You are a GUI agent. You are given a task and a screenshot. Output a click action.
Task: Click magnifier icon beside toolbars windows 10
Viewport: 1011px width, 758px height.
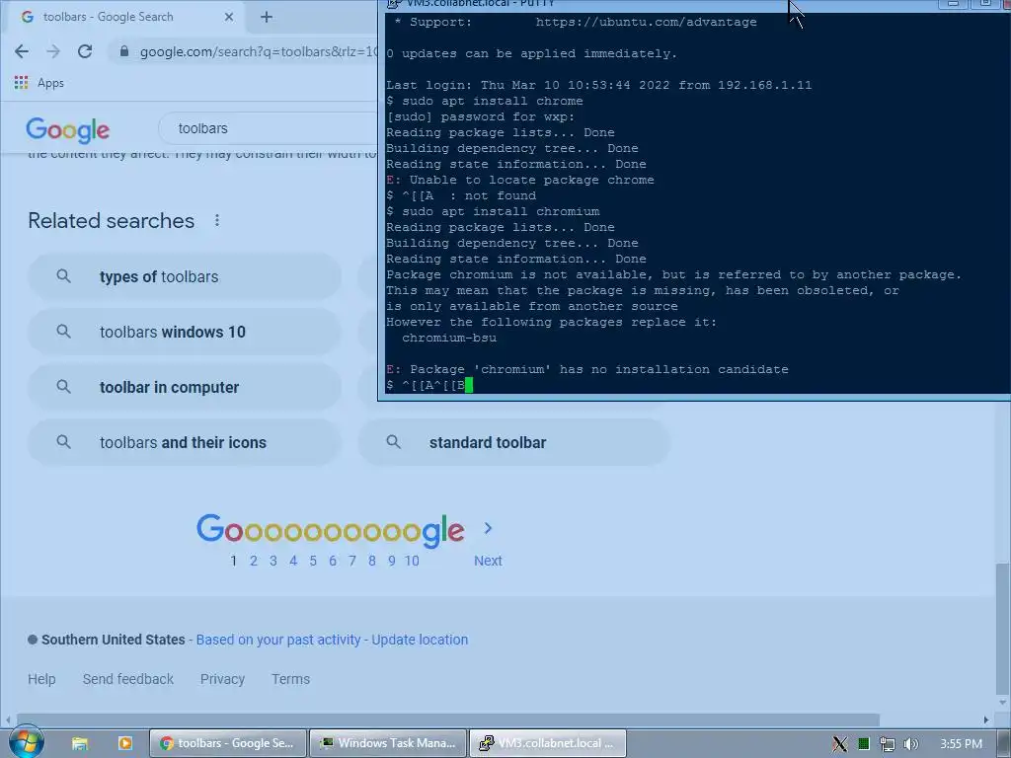63,332
